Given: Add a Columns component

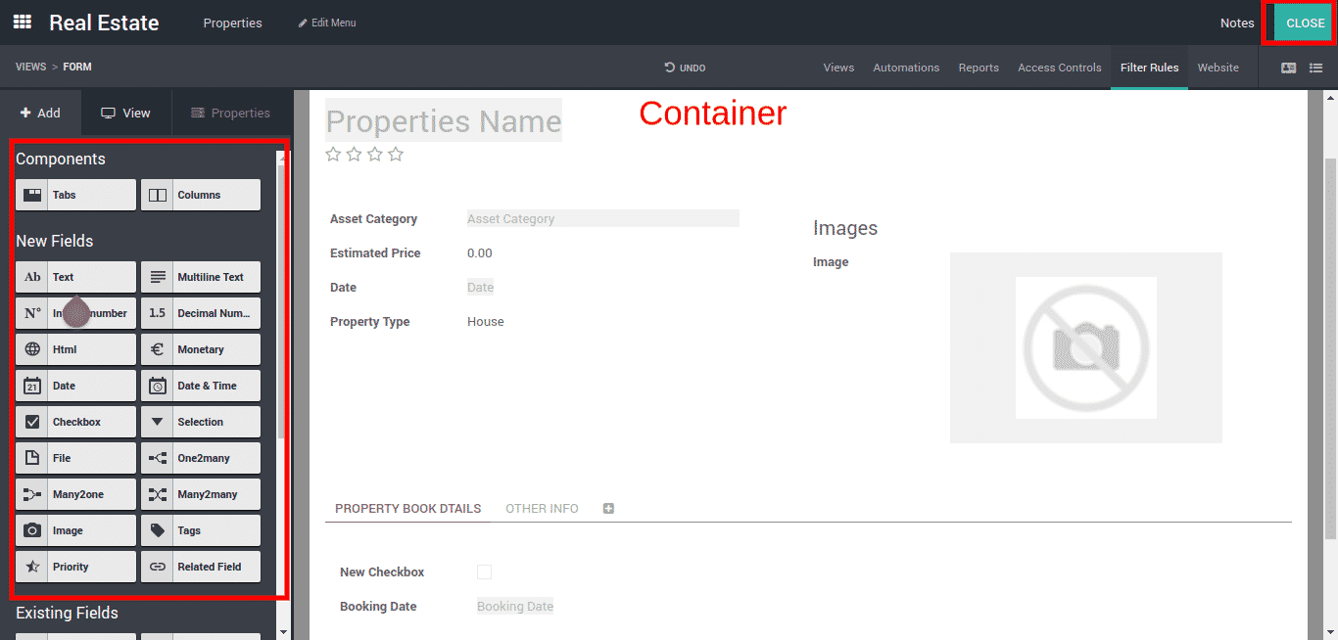Looking at the screenshot, I should pos(200,195).
